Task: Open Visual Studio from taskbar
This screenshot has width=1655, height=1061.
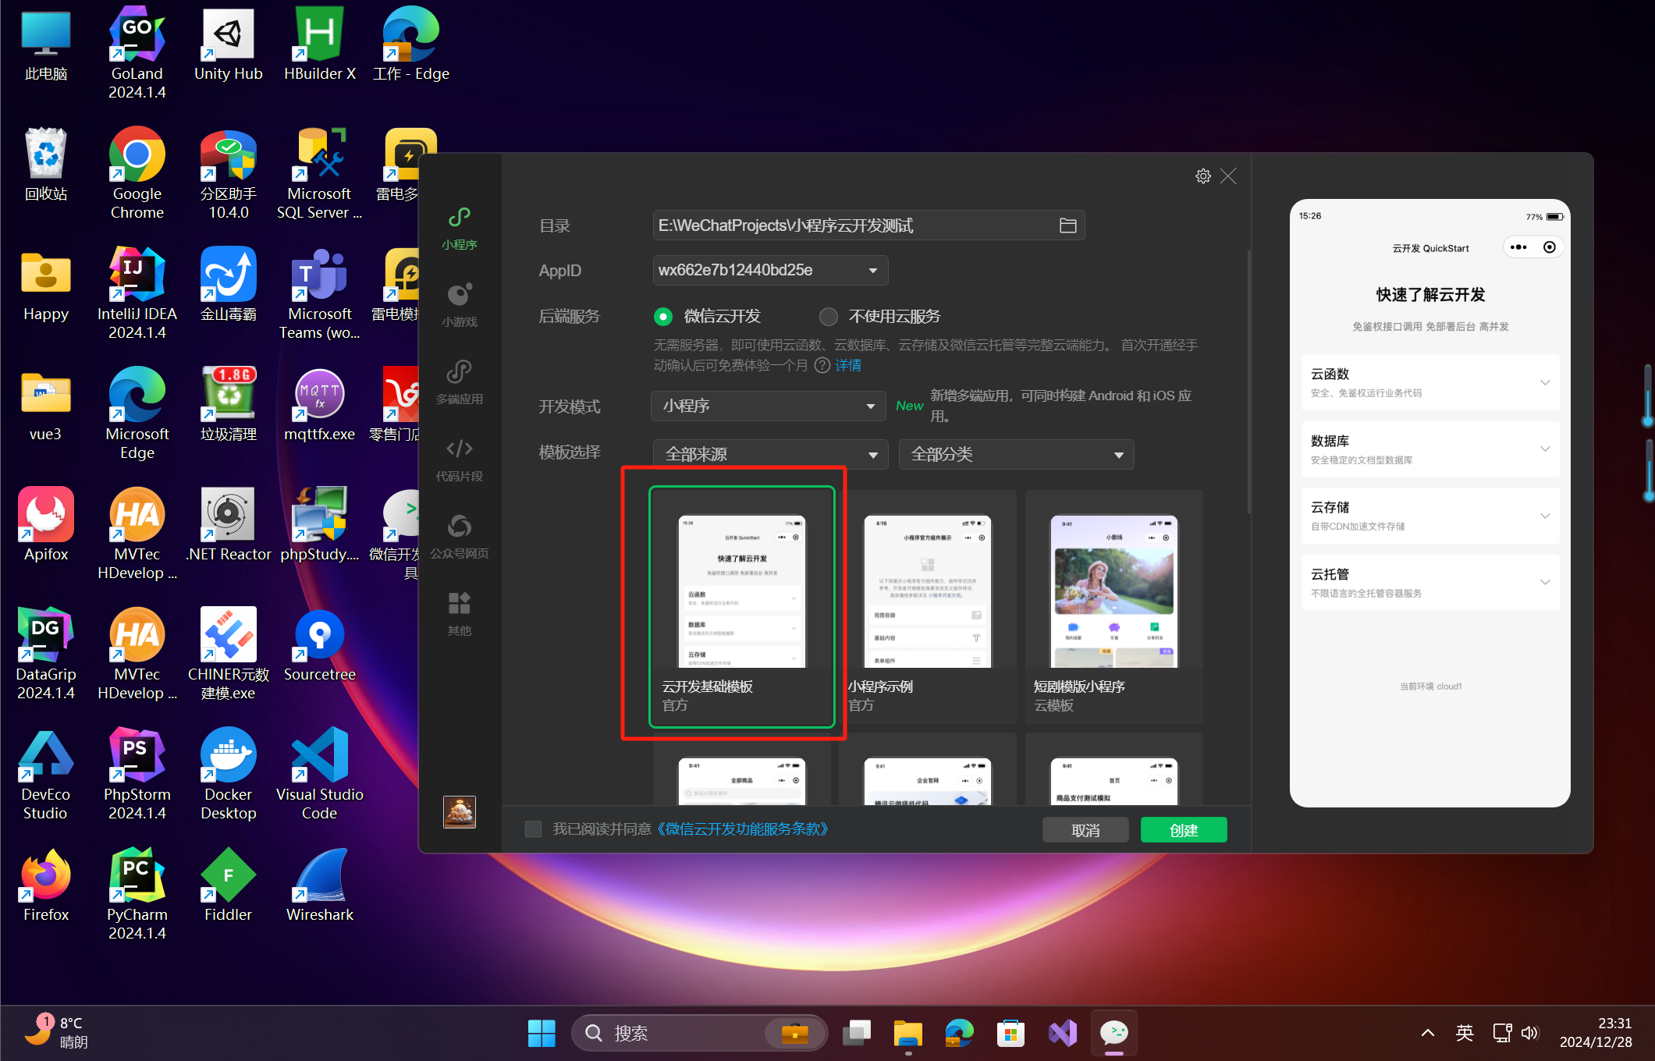Action: click(1062, 1033)
